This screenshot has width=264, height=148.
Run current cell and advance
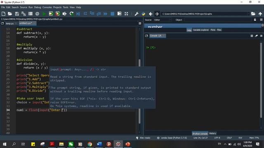click(58, 14)
